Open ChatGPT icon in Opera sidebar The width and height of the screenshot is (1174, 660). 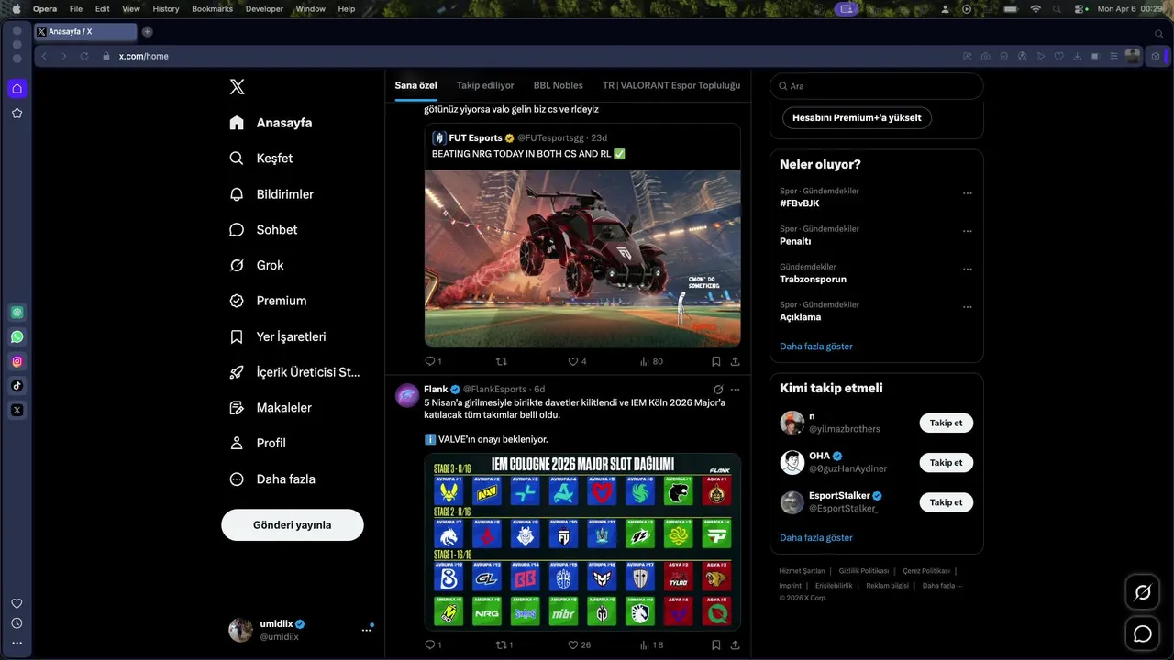tap(17, 313)
